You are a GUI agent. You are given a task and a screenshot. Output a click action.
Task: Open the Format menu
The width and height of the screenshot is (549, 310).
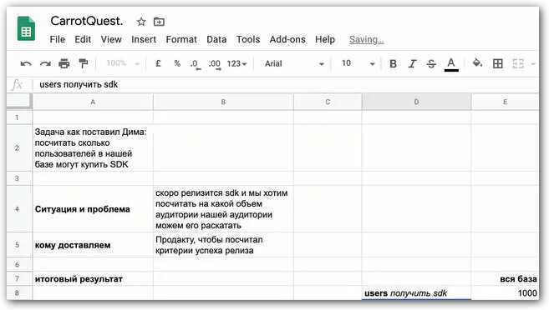click(x=181, y=39)
